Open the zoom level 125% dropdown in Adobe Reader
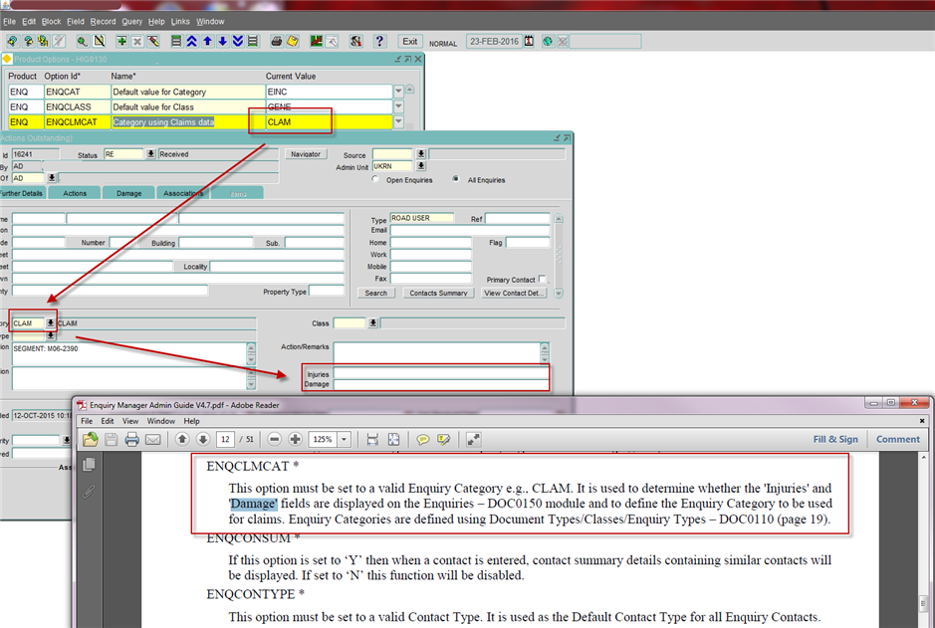935x628 pixels. click(345, 439)
